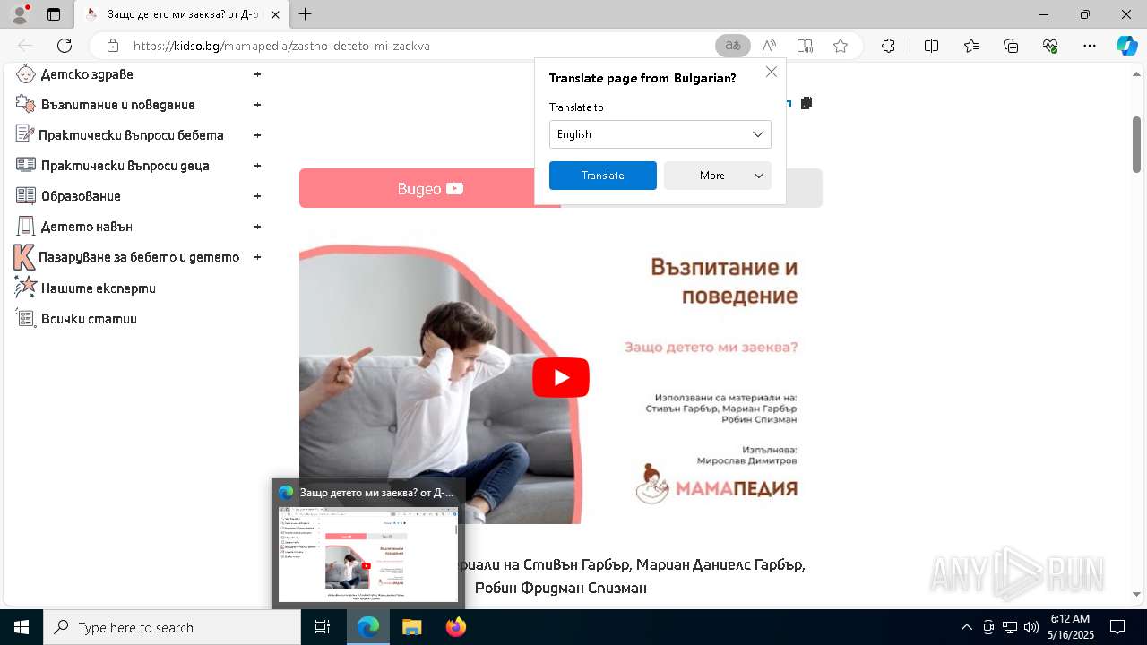Expand Възпитание и поведение plus sign

coord(257,105)
